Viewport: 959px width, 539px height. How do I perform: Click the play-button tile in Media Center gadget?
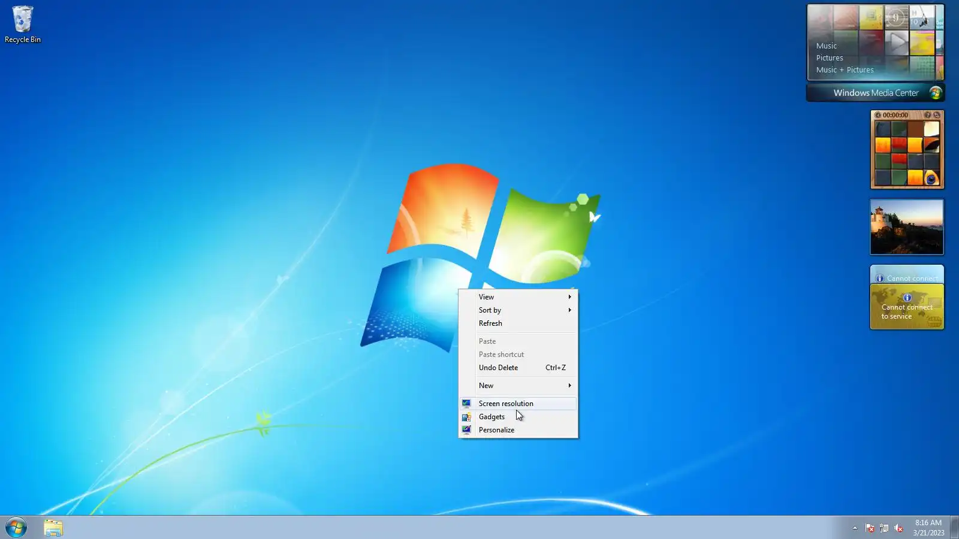click(x=897, y=43)
